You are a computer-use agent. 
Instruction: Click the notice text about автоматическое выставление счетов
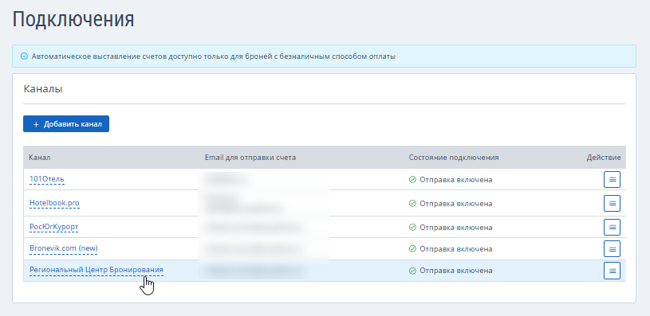point(214,57)
